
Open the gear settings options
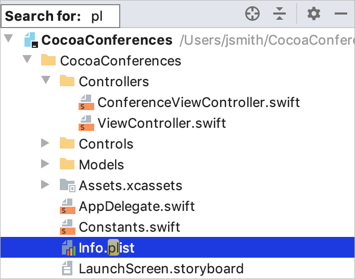coord(314,14)
